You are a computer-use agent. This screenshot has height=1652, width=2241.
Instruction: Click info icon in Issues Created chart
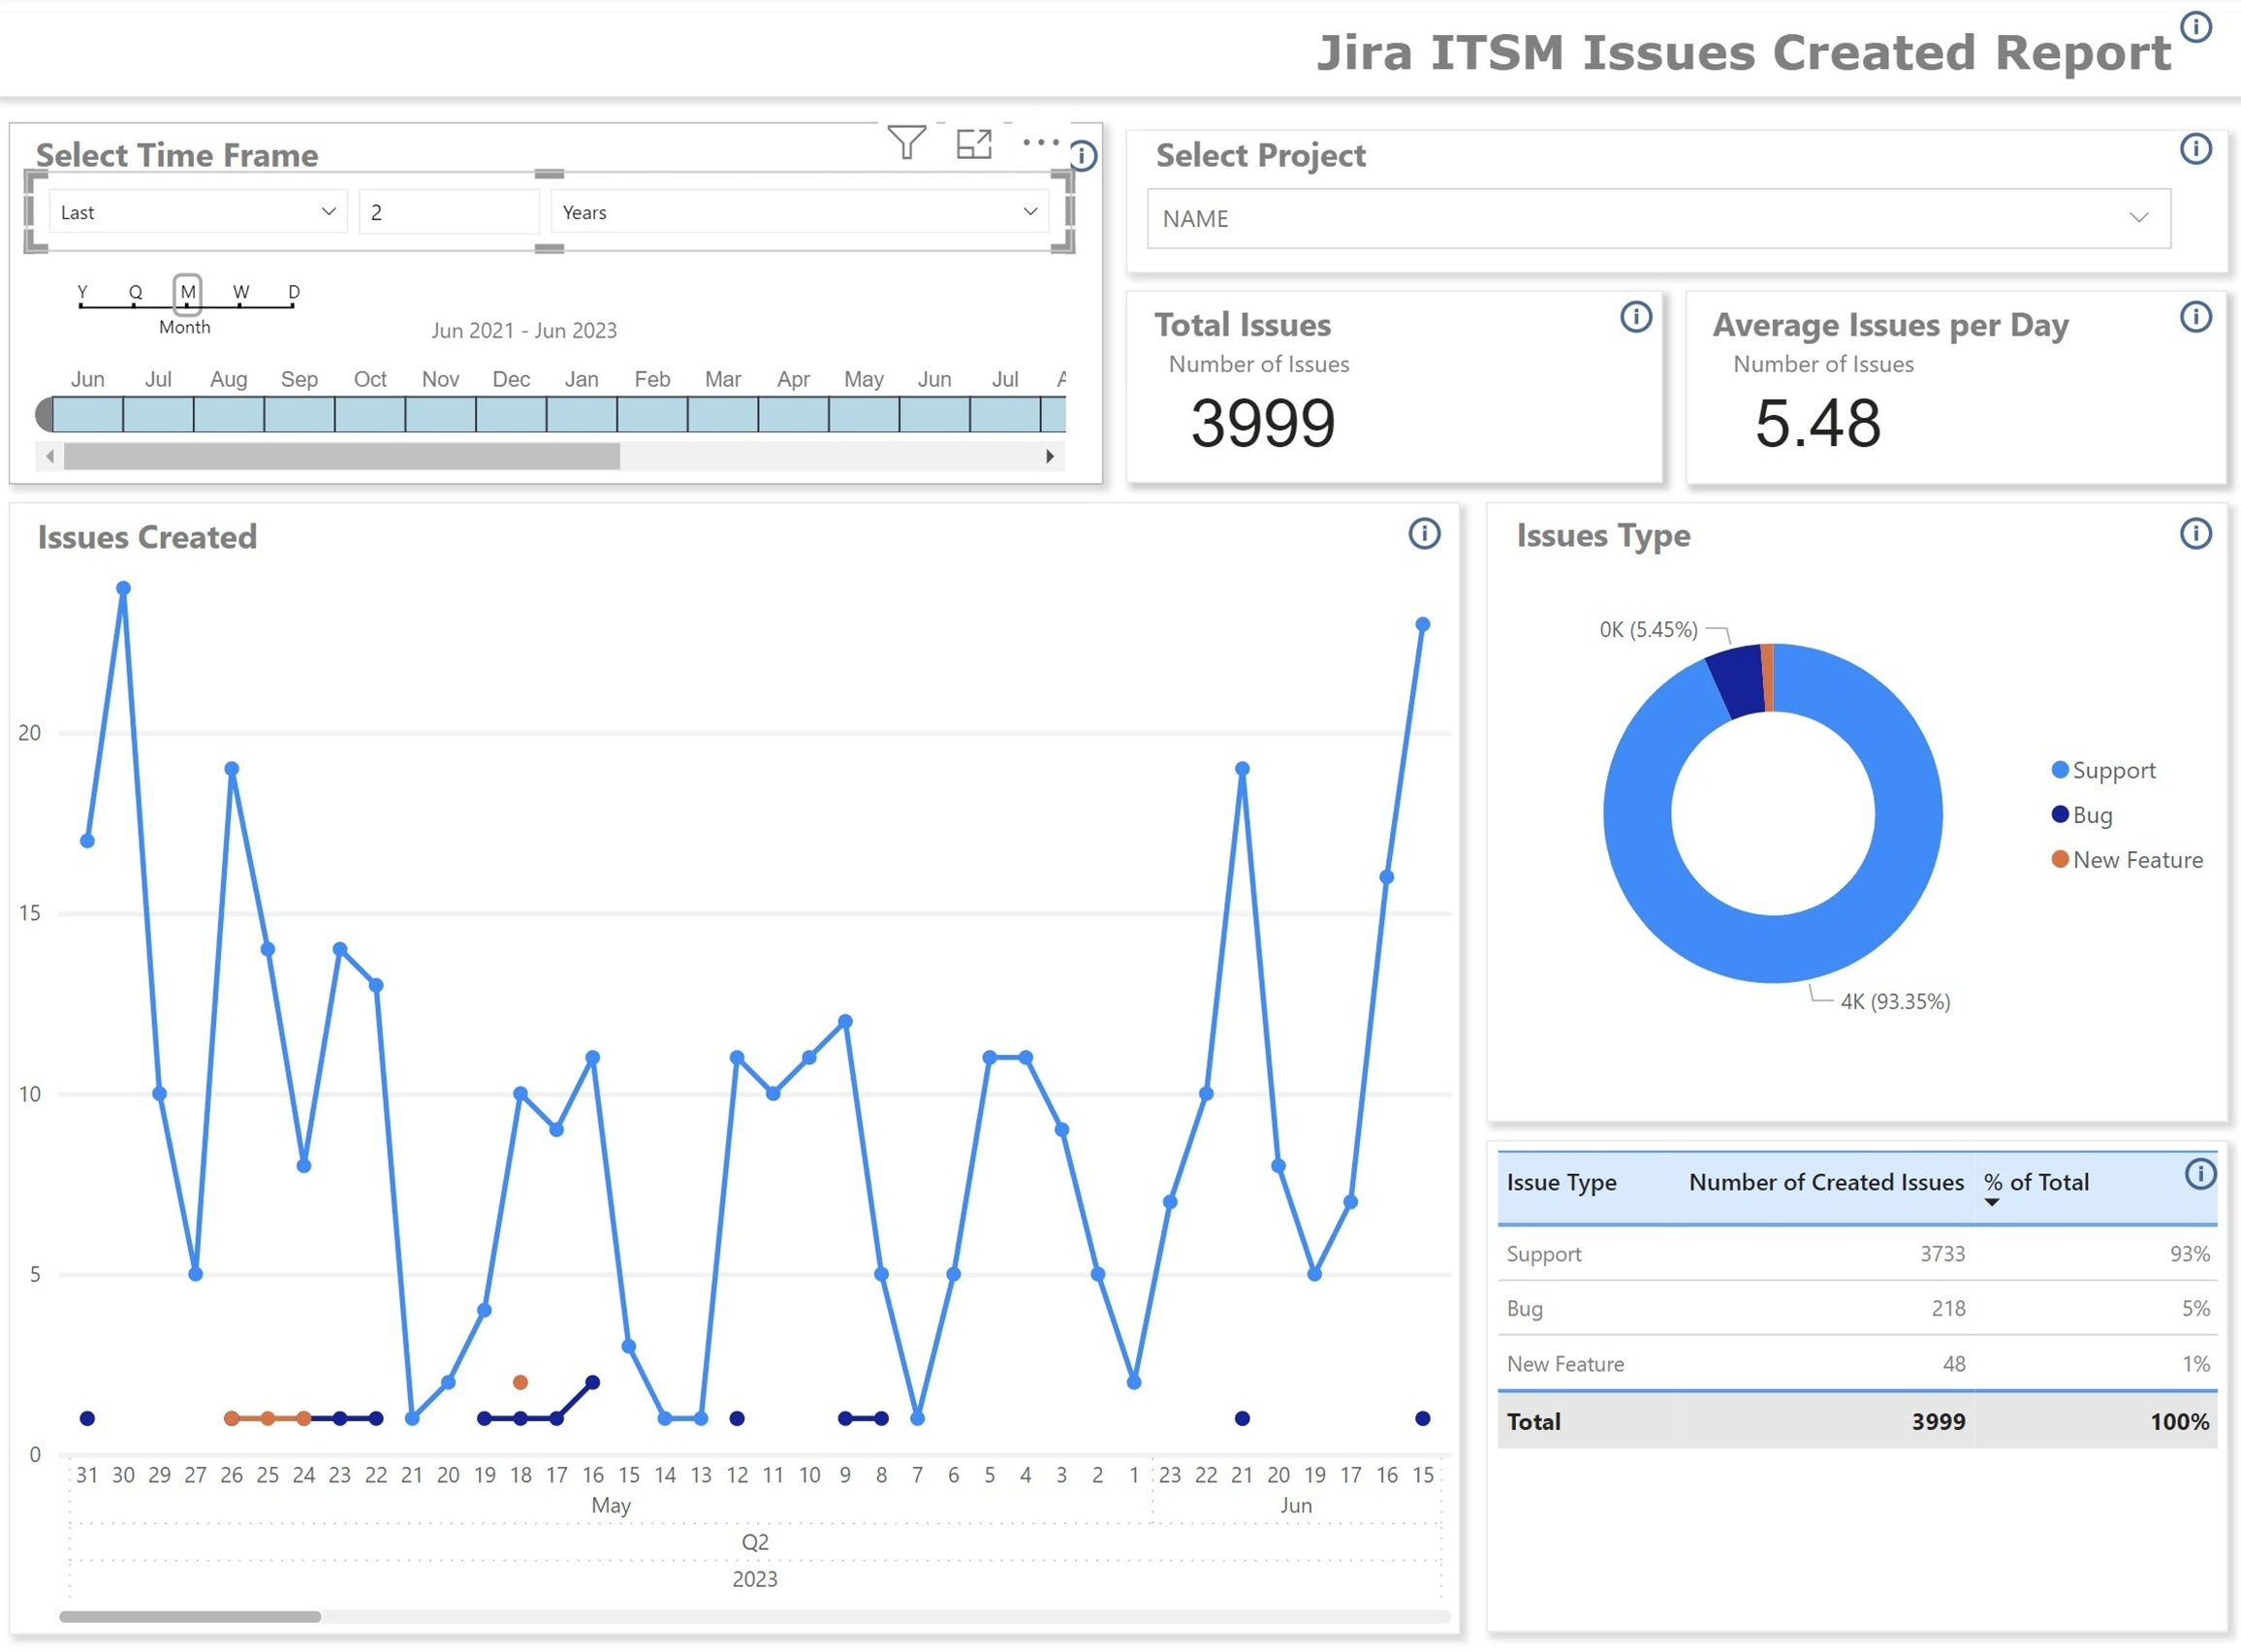click(x=1424, y=534)
